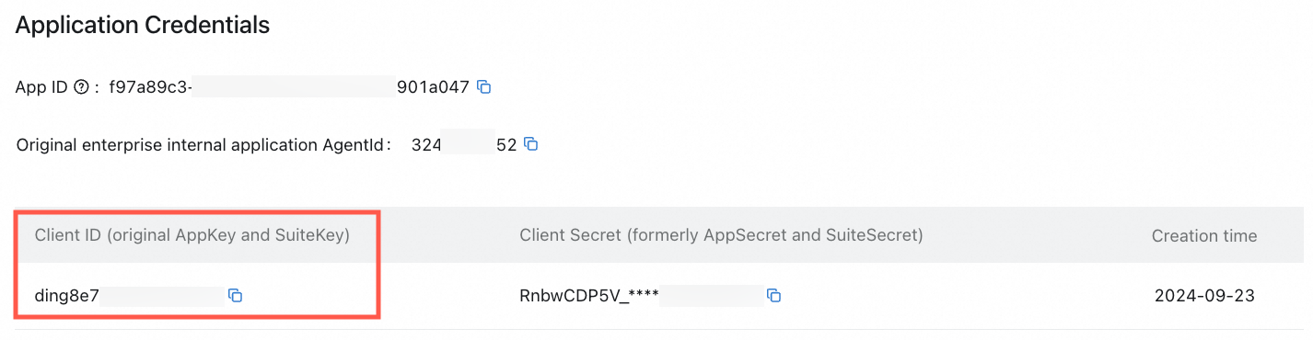Select the App ID text starting f97a89c3

click(x=151, y=87)
